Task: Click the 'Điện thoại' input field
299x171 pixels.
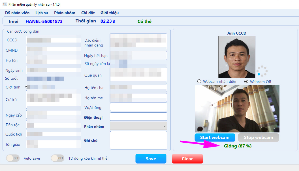Action: (138, 117)
